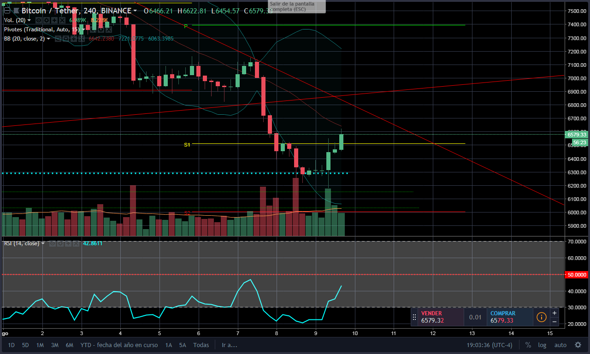The width and height of the screenshot is (590, 354).
Task: Choose YTD - fecha del año en curso
Action: coord(119,345)
